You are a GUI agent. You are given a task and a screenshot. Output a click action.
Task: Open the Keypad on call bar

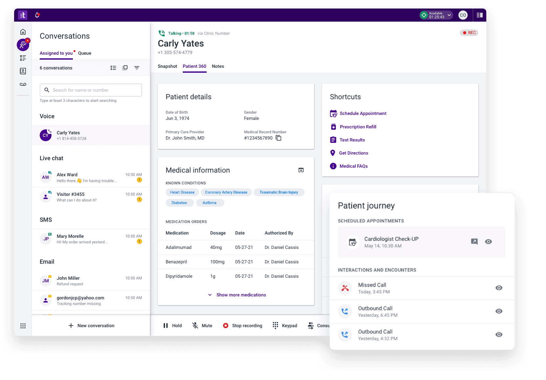(x=285, y=326)
